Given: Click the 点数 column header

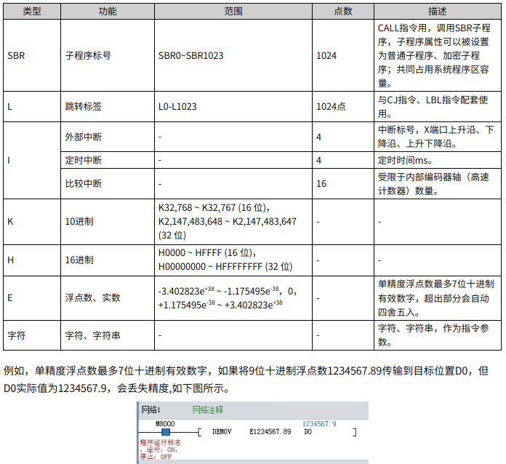Looking at the screenshot, I should pyautogui.click(x=343, y=12).
